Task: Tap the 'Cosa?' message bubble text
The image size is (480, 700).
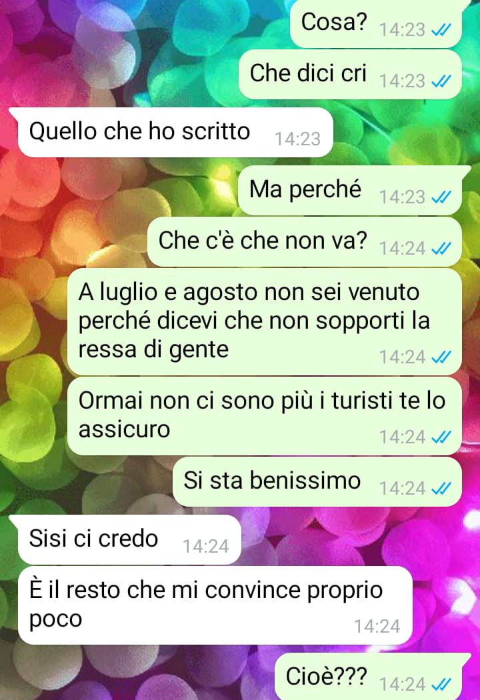Action: [334, 22]
